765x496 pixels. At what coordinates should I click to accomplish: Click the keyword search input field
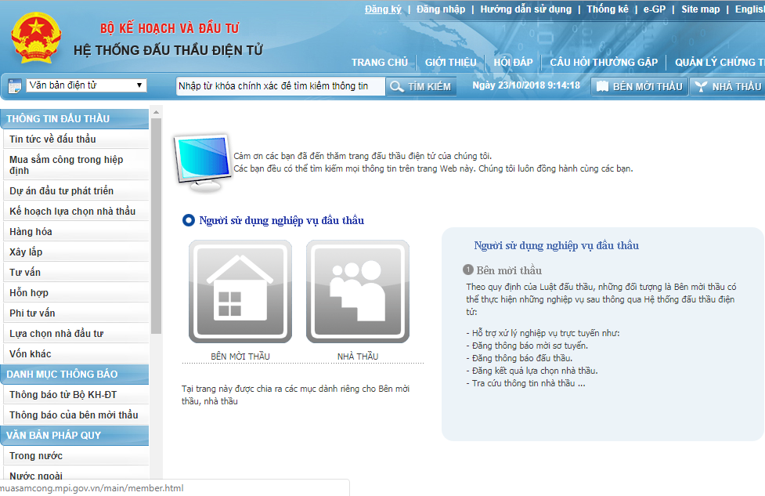(x=280, y=86)
